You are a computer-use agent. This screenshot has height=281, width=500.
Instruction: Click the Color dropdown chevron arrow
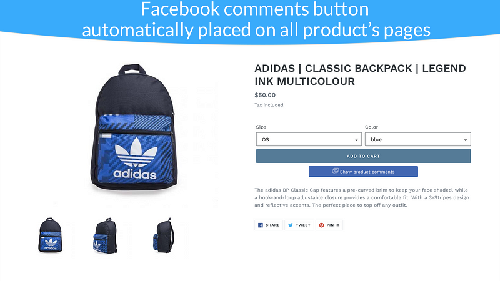click(x=466, y=139)
